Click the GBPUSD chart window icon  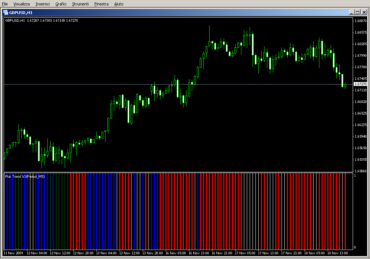(x=6, y=12)
